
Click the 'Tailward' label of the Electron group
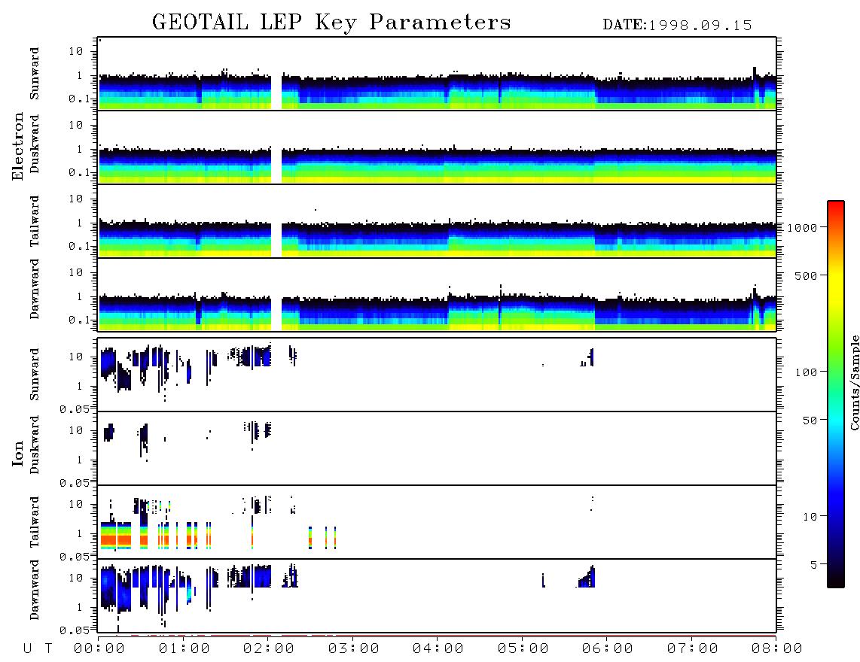35,221
